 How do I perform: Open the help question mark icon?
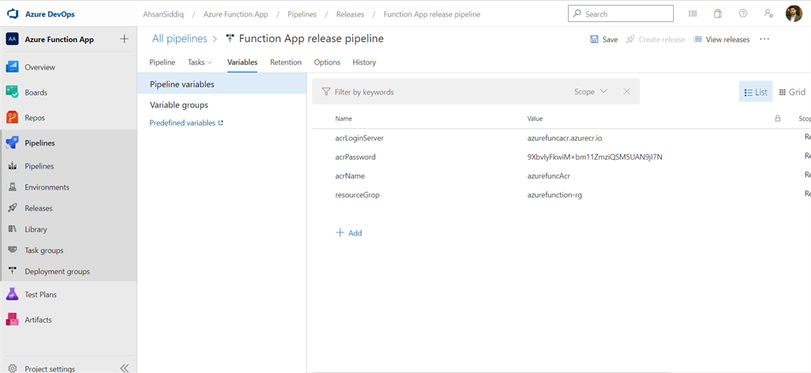point(743,14)
